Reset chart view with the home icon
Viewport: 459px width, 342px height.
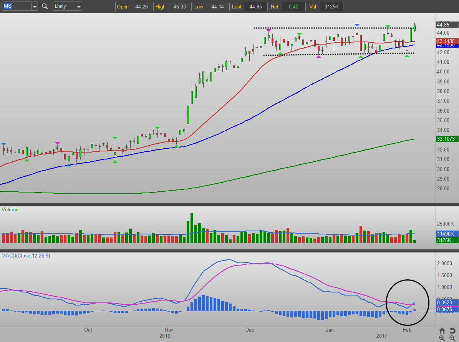tap(442, 330)
